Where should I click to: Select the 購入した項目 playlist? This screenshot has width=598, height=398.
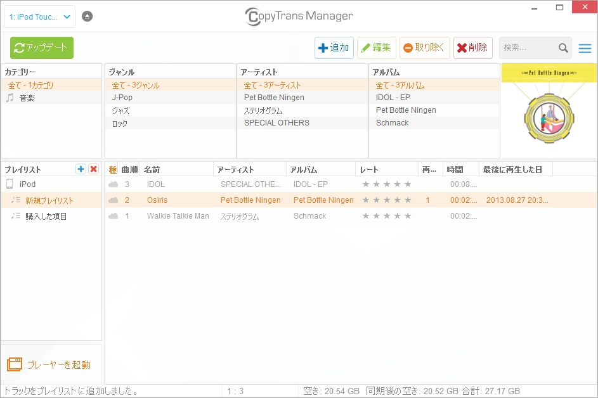click(x=51, y=216)
